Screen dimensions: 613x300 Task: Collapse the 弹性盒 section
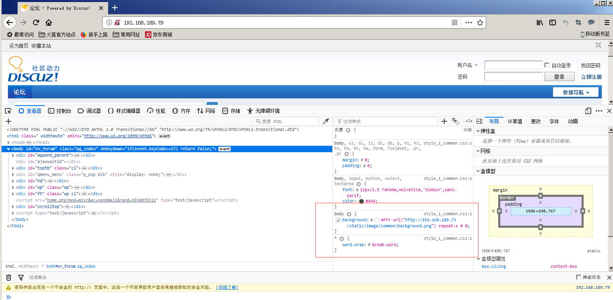pos(478,131)
